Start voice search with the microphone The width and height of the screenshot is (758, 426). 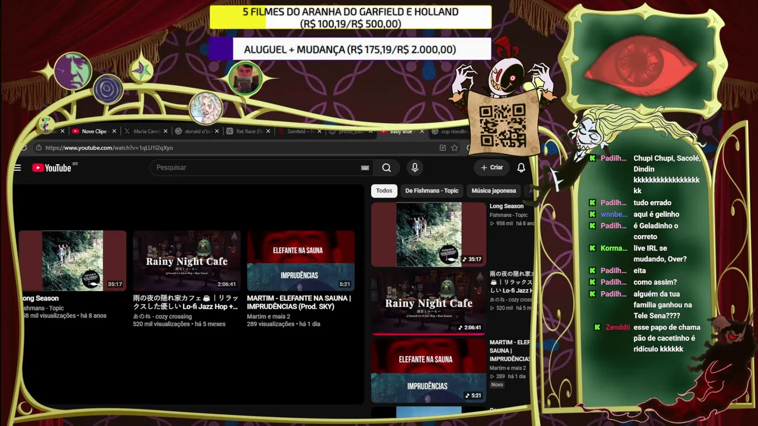[415, 168]
